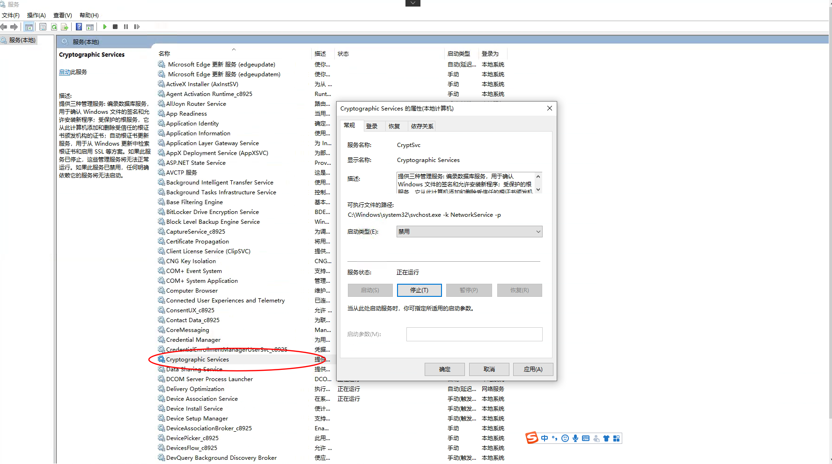Click gear icon of Microsoft Edge edgeupdate row
The width and height of the screenshot is (832, 464).
pyautogui.click(x=162, y=64)
